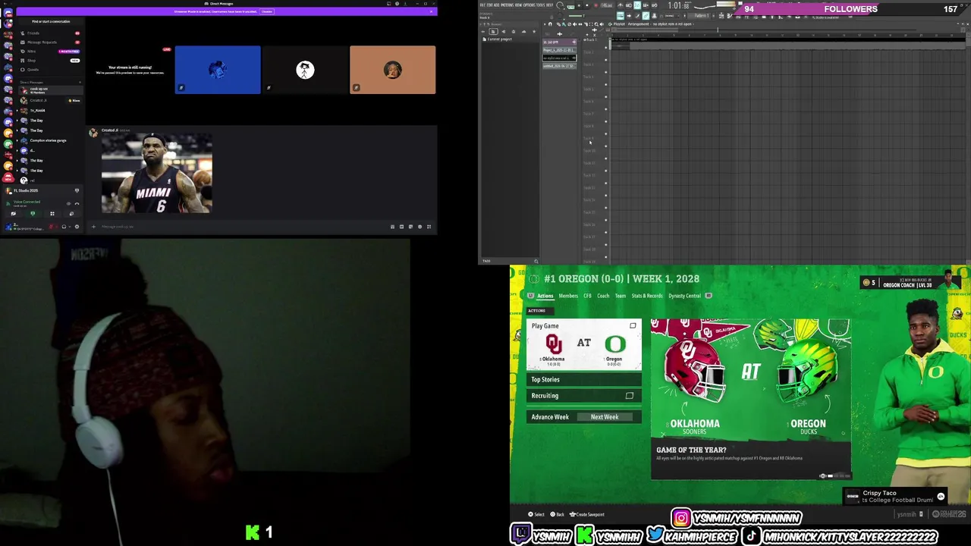Open Compton stories gangs conversation
The width and height of the screenshot is (971, 546).
pyautogui.click(x=51, y=140)
